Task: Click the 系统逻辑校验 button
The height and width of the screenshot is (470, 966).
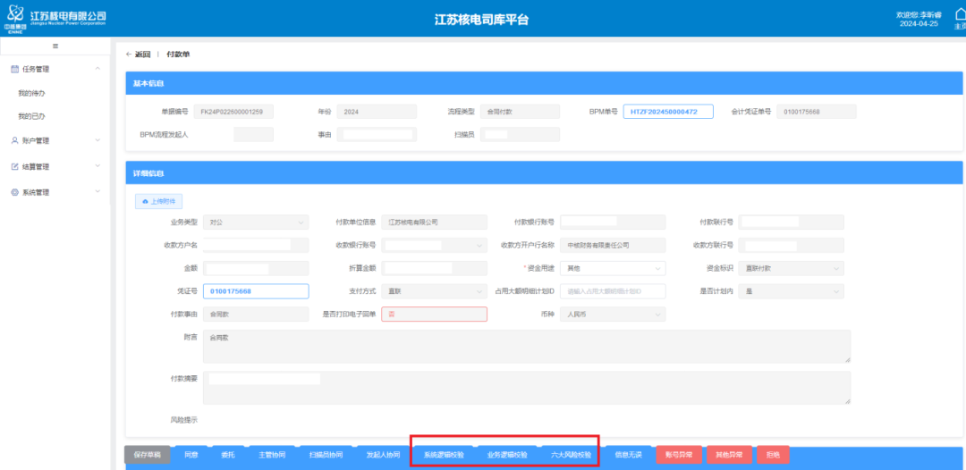Action: click(x=444, y=455)
